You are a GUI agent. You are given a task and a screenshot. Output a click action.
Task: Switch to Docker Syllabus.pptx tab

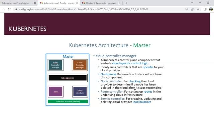point(101,3)
